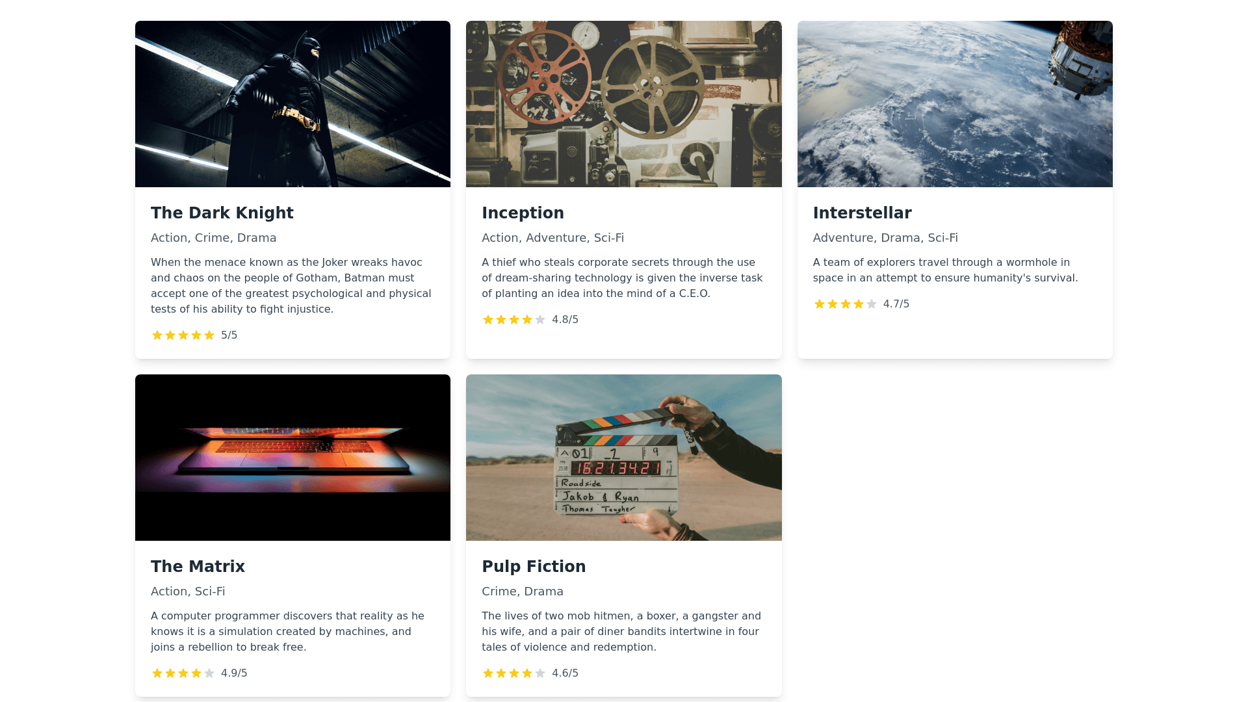Open the glowing laptop image for The Matrix
Screen dimensions: 1248x702
(292, 458)
